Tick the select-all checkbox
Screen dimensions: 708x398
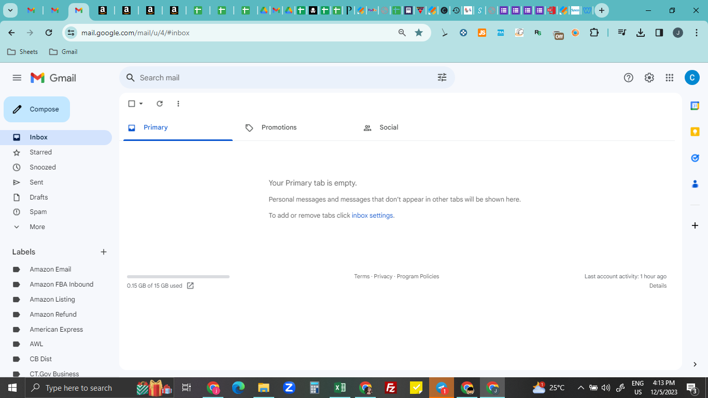tap(132, 104)
